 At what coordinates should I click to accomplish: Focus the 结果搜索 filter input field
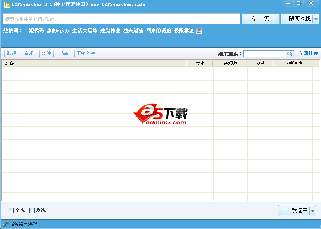265,54
